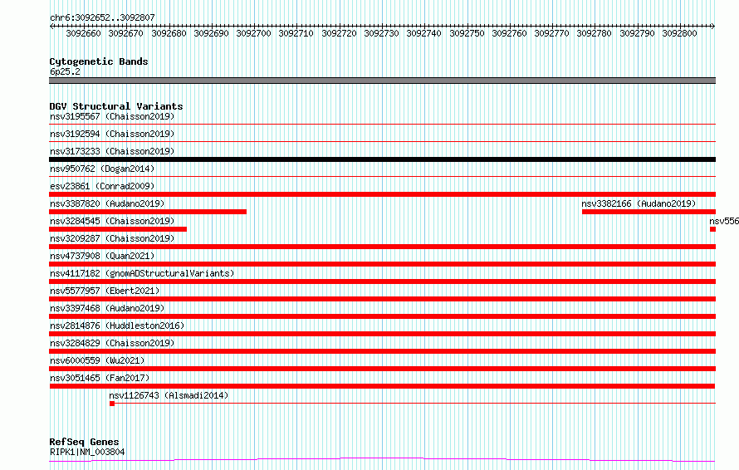This screenshot has width=739, height=470.
Task: Open the nsv4117182 (gnomADStructuralVariants) label
Action: [142, 273]
